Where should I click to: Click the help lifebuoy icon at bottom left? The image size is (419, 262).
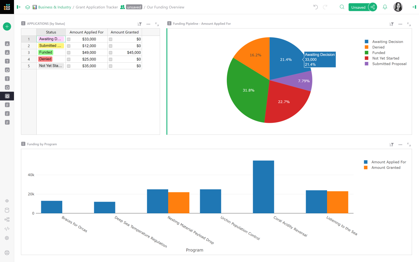tap(7, 253)
